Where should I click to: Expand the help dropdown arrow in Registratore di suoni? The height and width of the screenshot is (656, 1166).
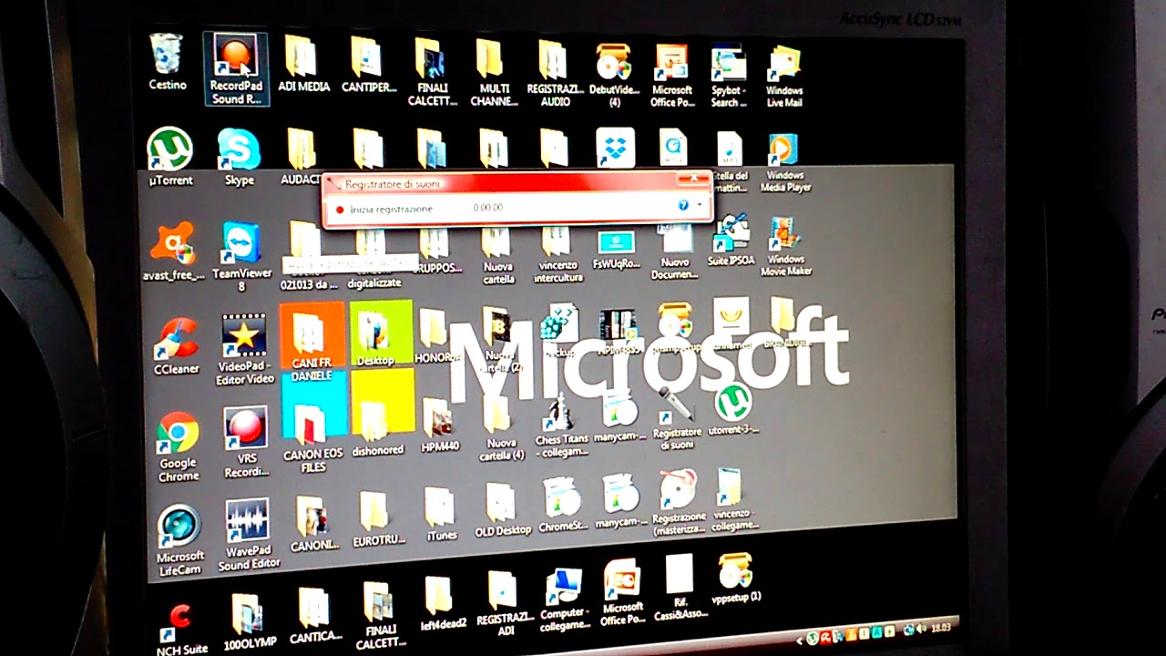tap(699, 205)
